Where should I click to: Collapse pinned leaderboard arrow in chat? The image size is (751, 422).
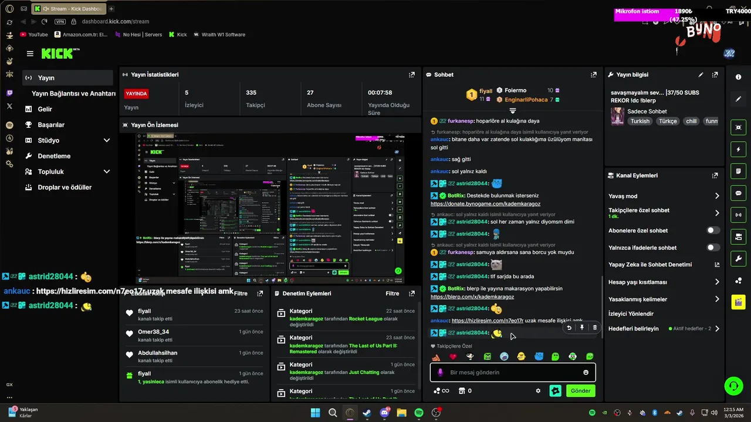512,110
